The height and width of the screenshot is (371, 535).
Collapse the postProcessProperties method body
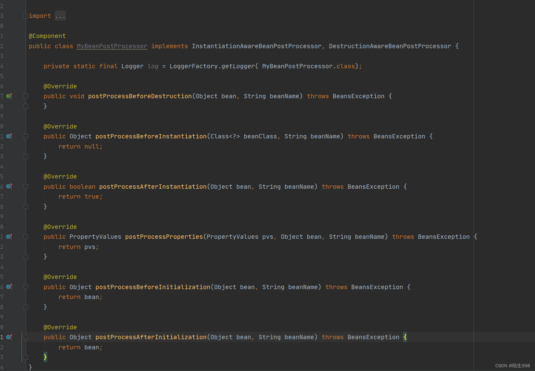tap(26, 237)
